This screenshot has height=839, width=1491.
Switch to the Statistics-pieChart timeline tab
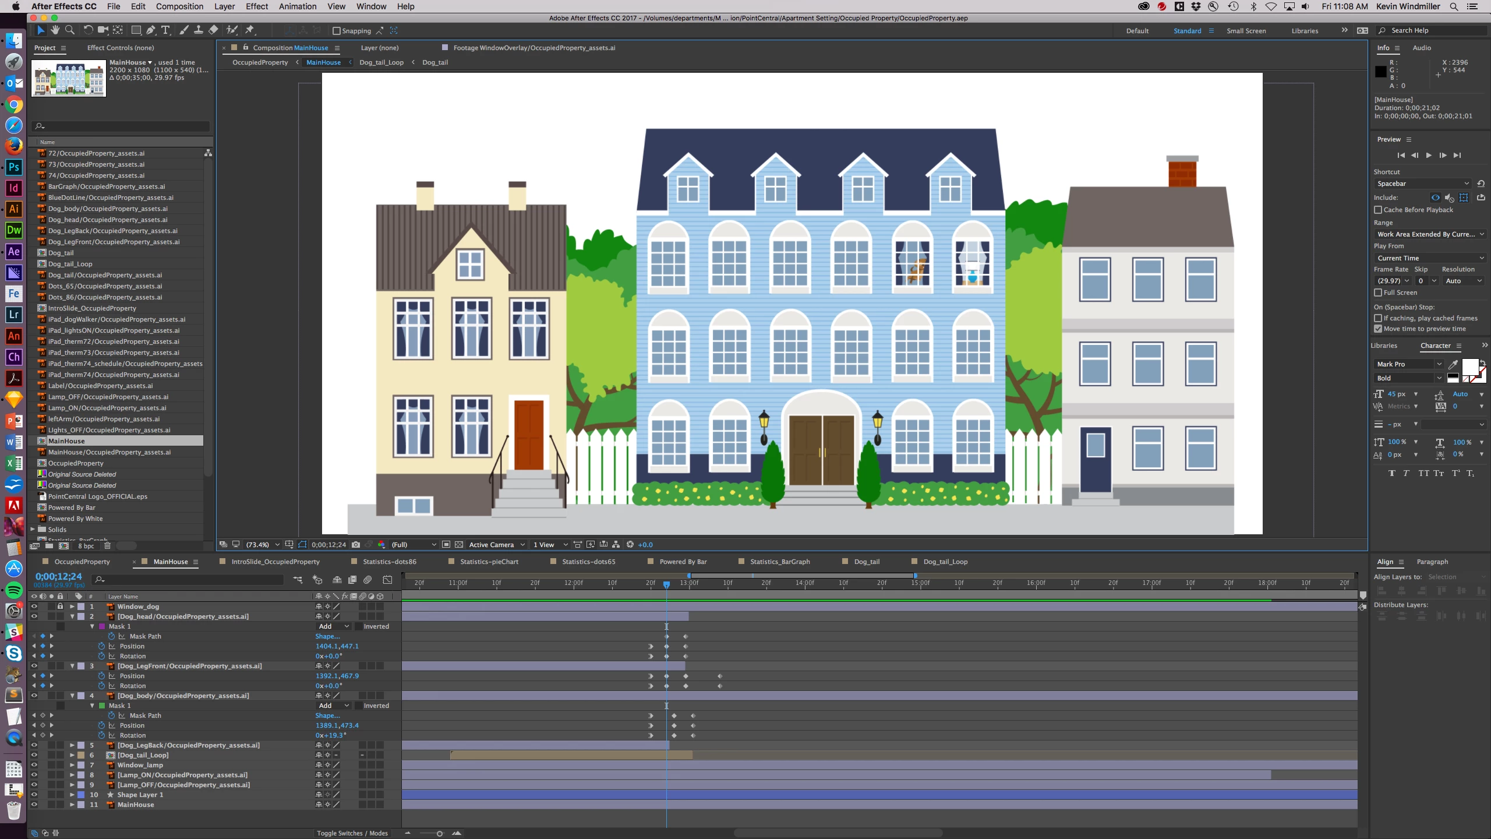489,562
